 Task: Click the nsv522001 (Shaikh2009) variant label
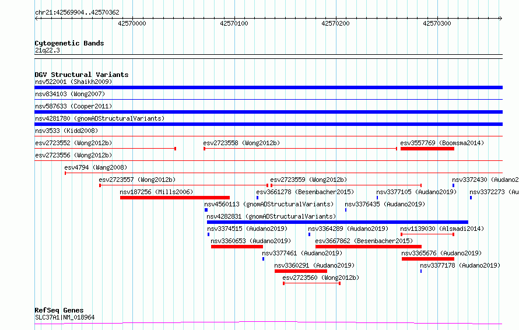[73, 82]
